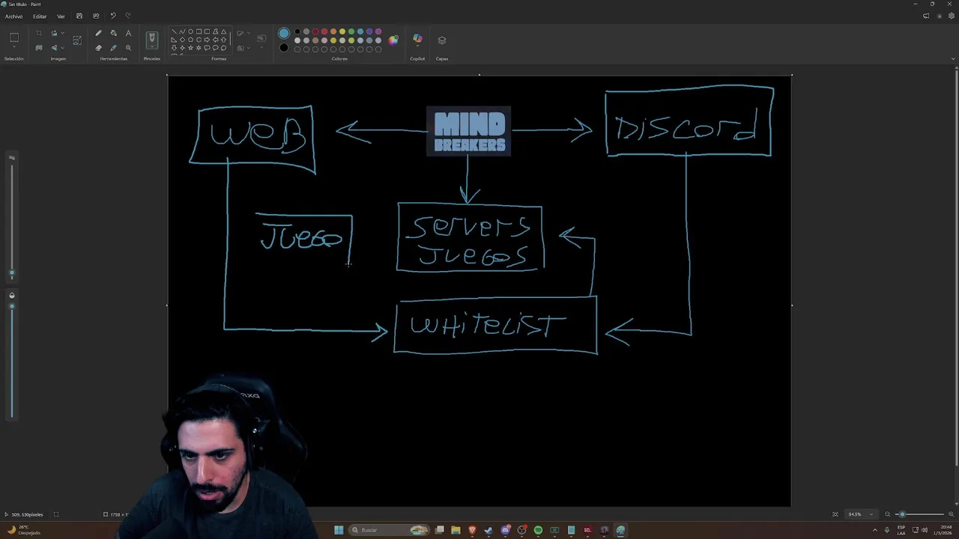Expand the shape fill dropdown
Image resolution: width=959 pixels, height=539 pixels.
click(249, 48)
